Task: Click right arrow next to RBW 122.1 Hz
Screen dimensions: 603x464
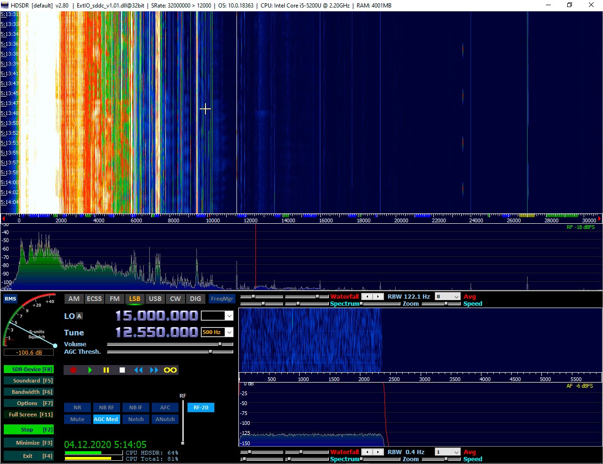Action: pyautogui.click(x=378, y=297)
